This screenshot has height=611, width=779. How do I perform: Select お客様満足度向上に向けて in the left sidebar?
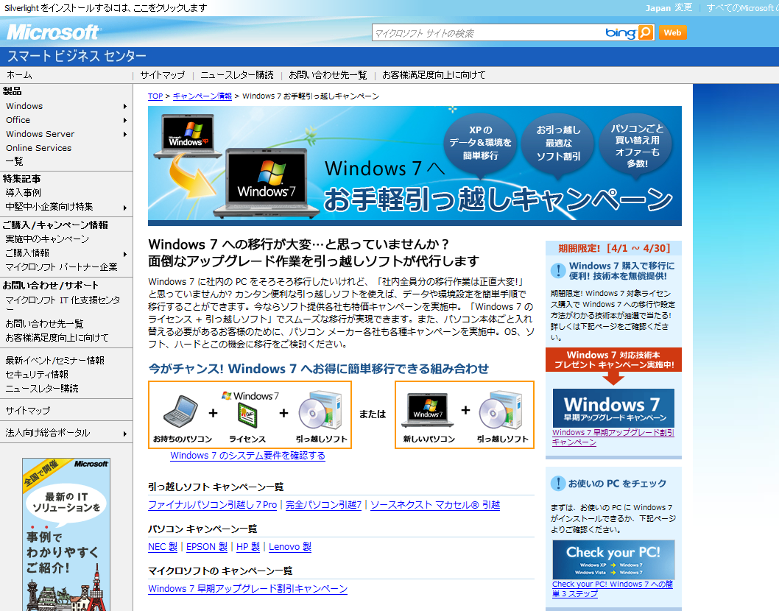[x=57, y=338]
